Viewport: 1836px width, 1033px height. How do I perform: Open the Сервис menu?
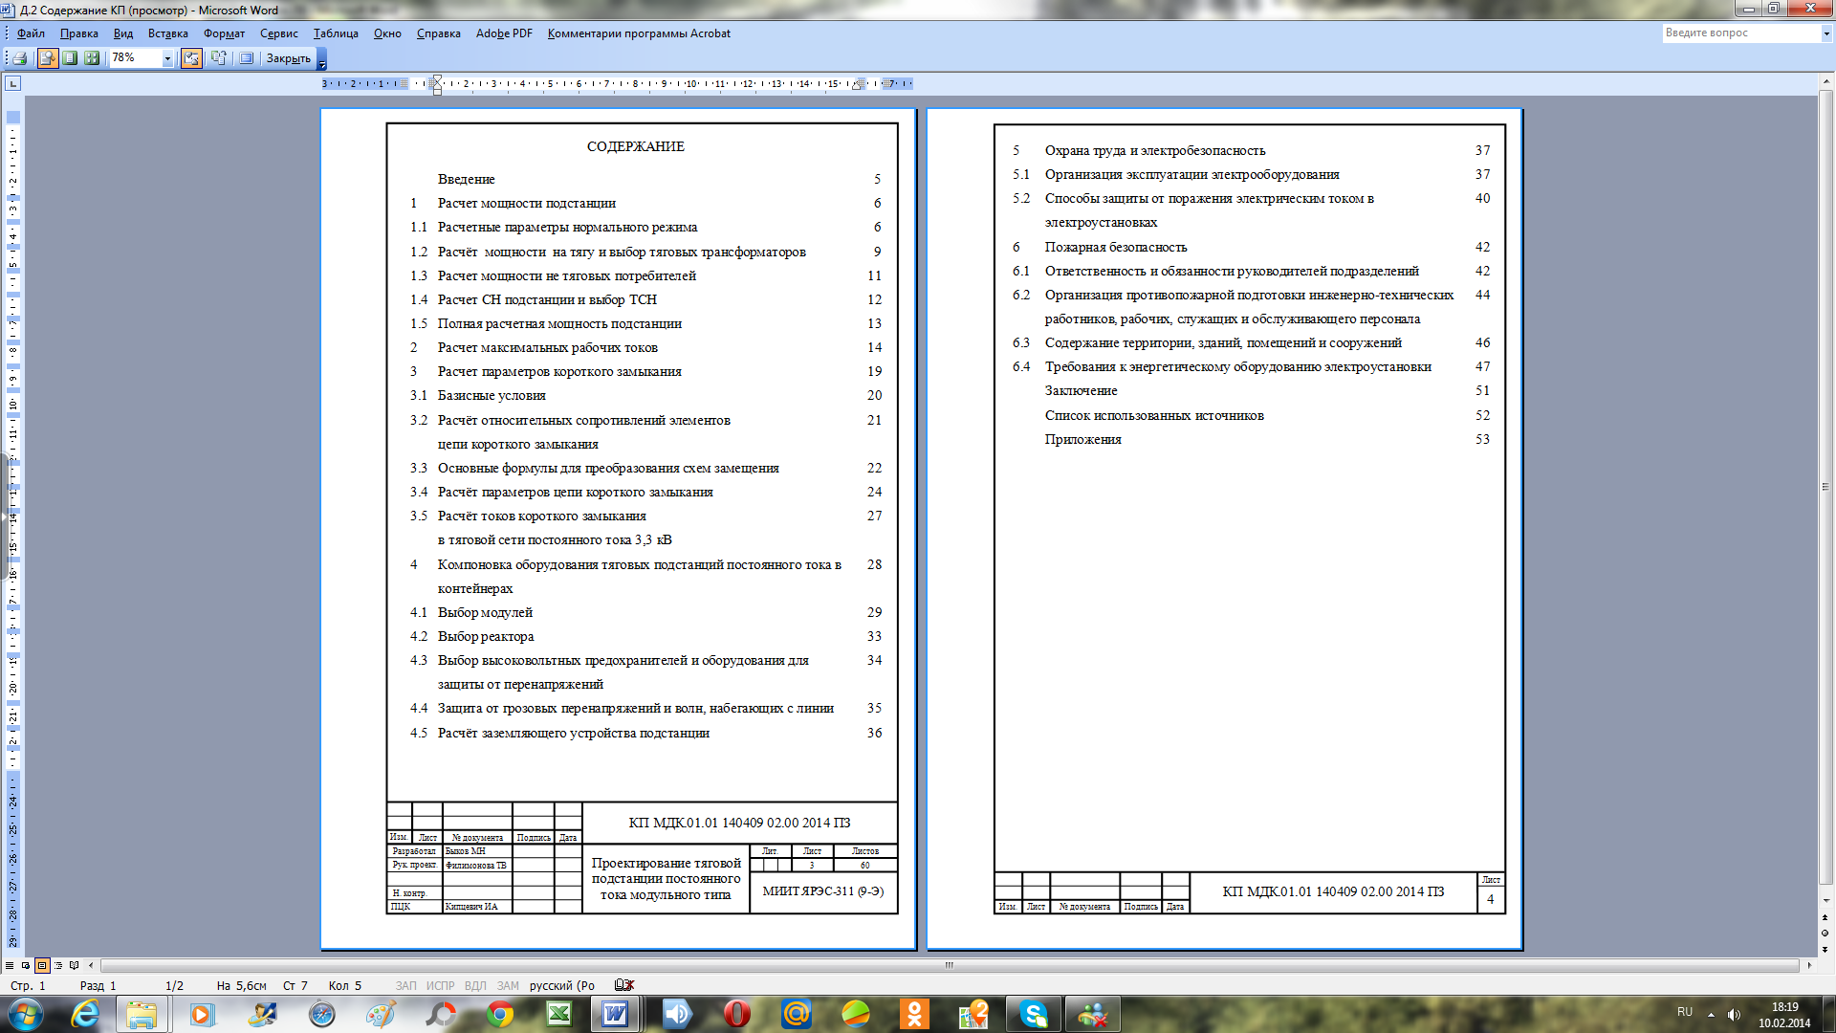click(x=278, y=33)
